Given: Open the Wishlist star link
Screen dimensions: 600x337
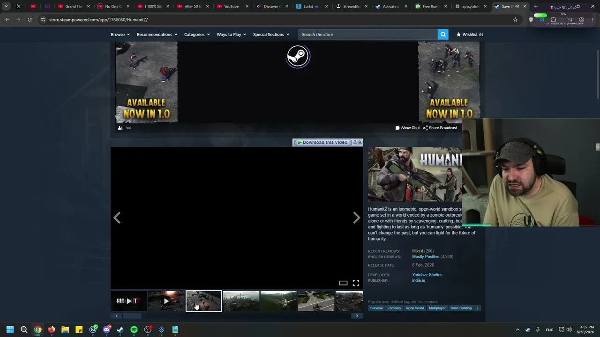Looking at the screenshot, I should coord(470,34).
